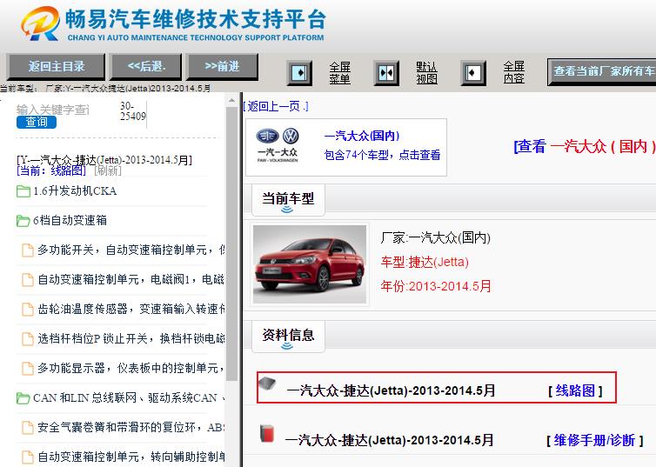
Task: Click the left panel vertical scrollbar thumb
Action: [x=231, y=244]
